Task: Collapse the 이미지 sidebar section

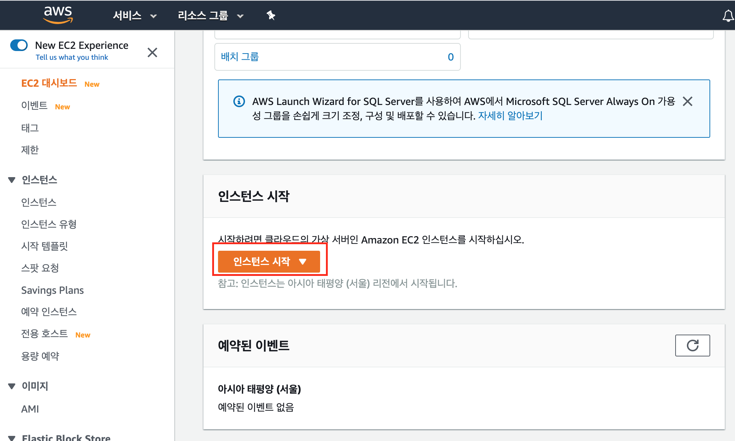Action: coord(12,386)
